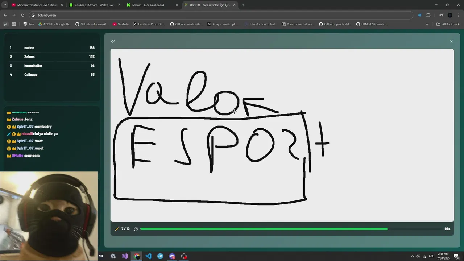464x261 pixels.
Task: Switch to Stream - Kick Dashboard tab
Action: coord(152,5)
